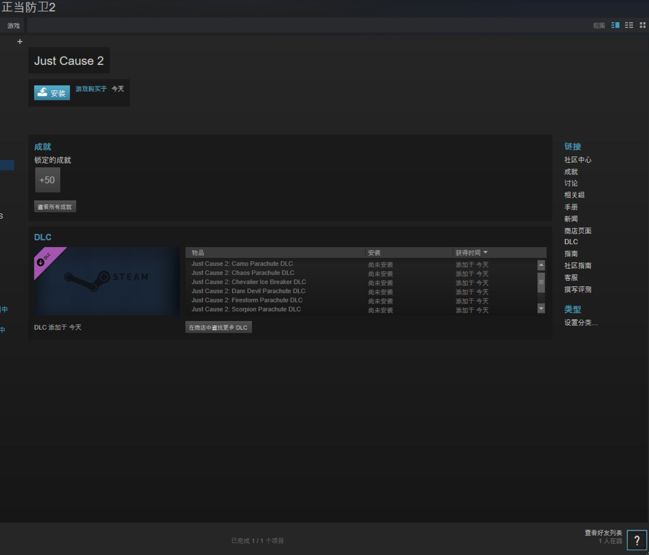The image size is (649, 555).
Task: Open help via the question mark icon
Action: pyautogui.click(x=637, y=540)
